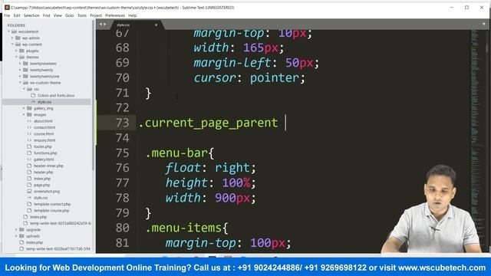Click the contact.html code file icon
491x276 pixels.
click(29, 127)
